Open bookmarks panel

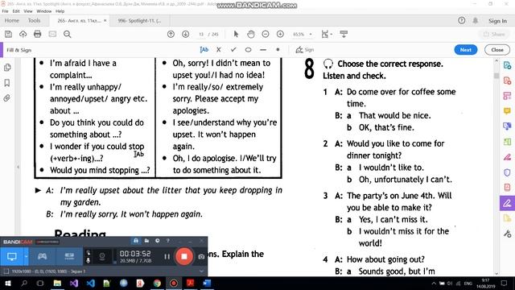[x=7, y=82]
